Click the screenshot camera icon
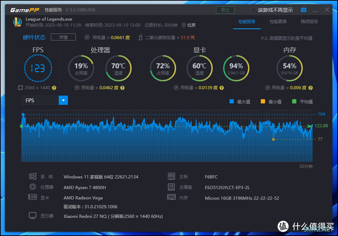This screenshot has width=338, height=236. (303, 10)
